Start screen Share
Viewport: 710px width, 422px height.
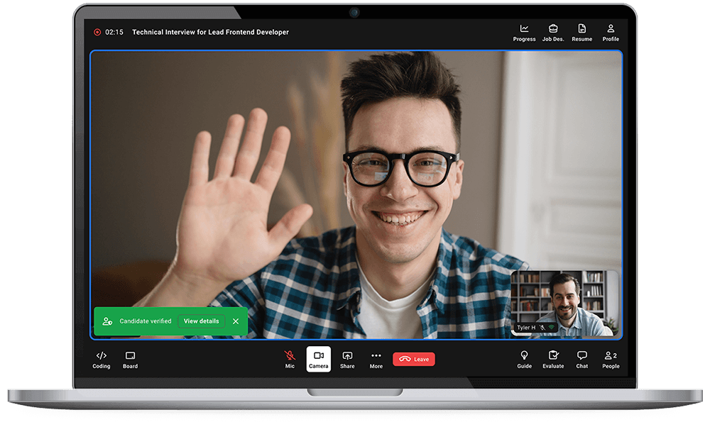point(347,359)
